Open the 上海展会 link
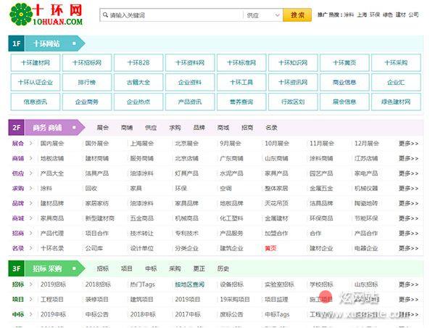 pyautogui.click(x=142, y=143)
